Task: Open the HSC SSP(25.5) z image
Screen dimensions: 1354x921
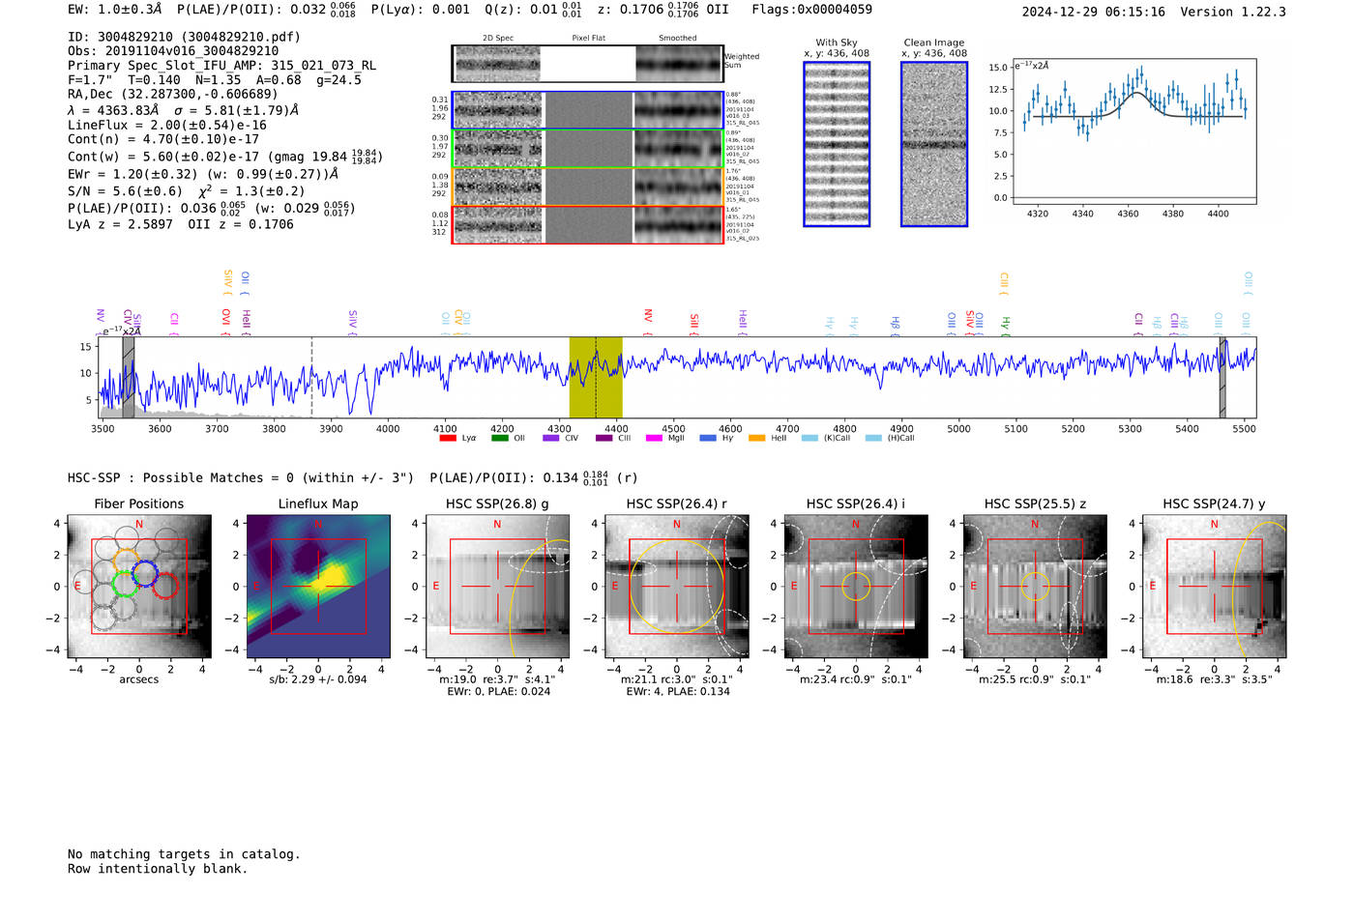Action: [x=1035, y=587]
